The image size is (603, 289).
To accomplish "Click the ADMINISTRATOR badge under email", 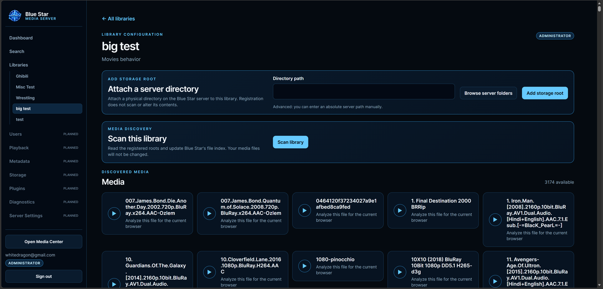I will (x=24, y=263).
